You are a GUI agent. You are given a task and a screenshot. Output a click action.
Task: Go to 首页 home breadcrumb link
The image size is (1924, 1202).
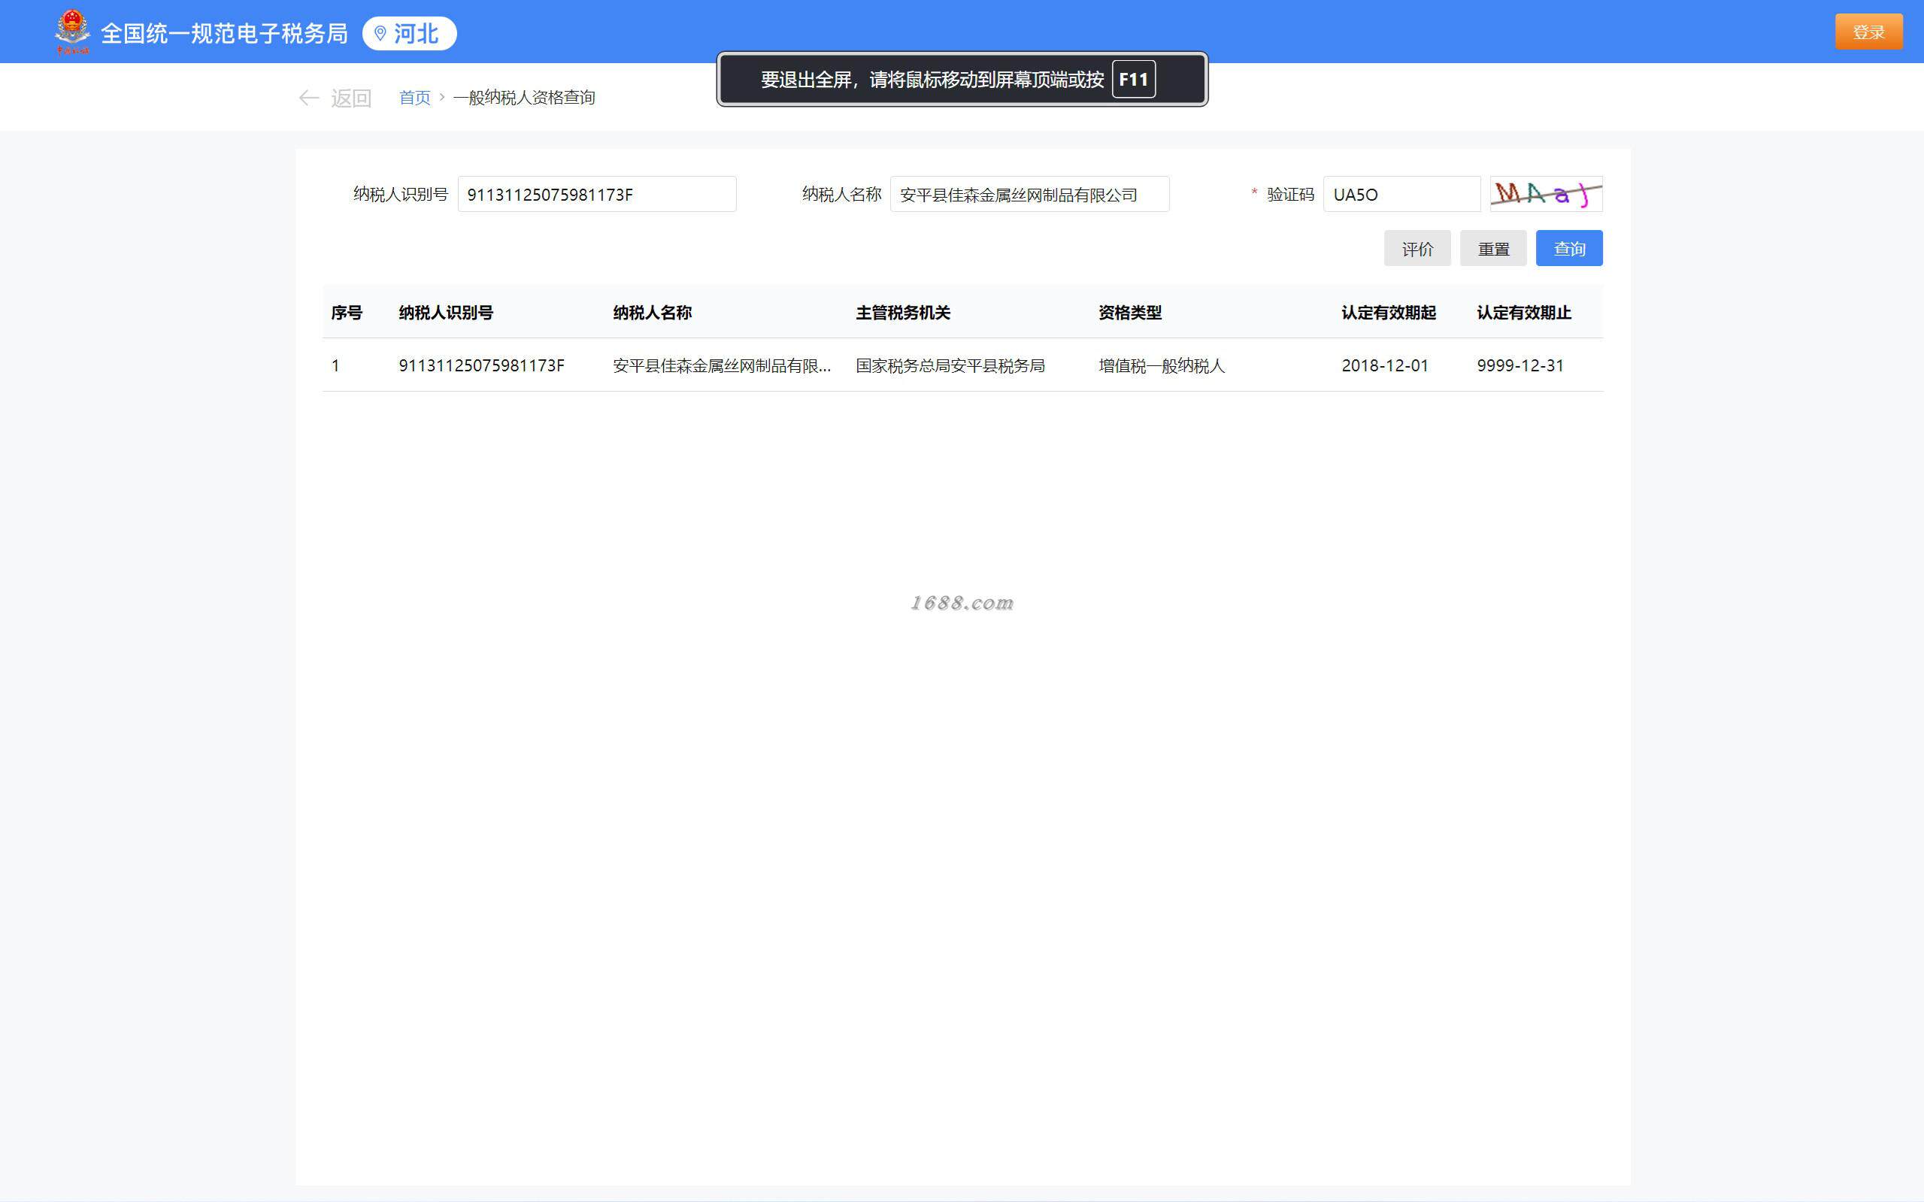click(x=414, y=97)
